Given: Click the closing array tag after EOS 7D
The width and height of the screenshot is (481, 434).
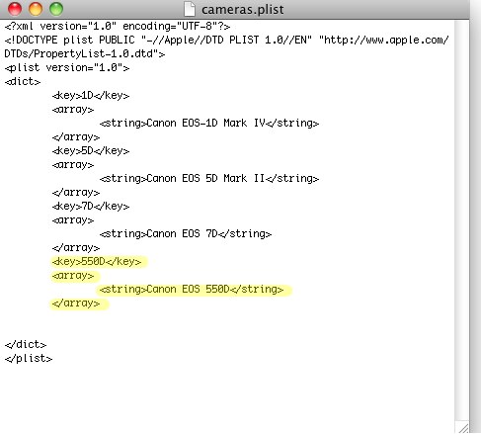Looking at the screenshot, I should coord(76,247).
